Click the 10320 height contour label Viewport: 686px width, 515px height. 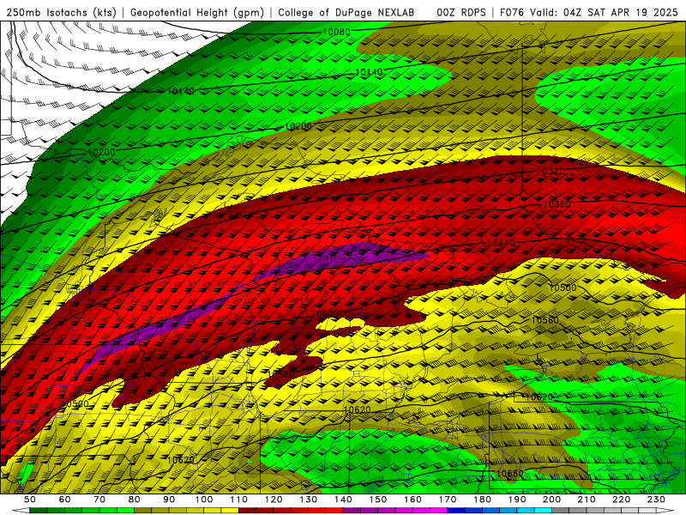(551, 171)
